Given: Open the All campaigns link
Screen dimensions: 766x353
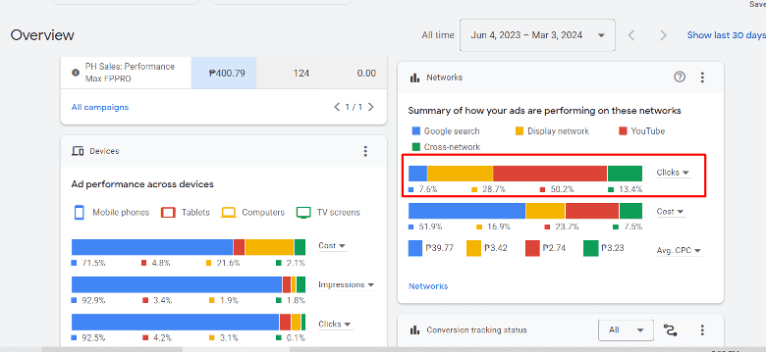Looking at the screenshot, I should (100, 107).
